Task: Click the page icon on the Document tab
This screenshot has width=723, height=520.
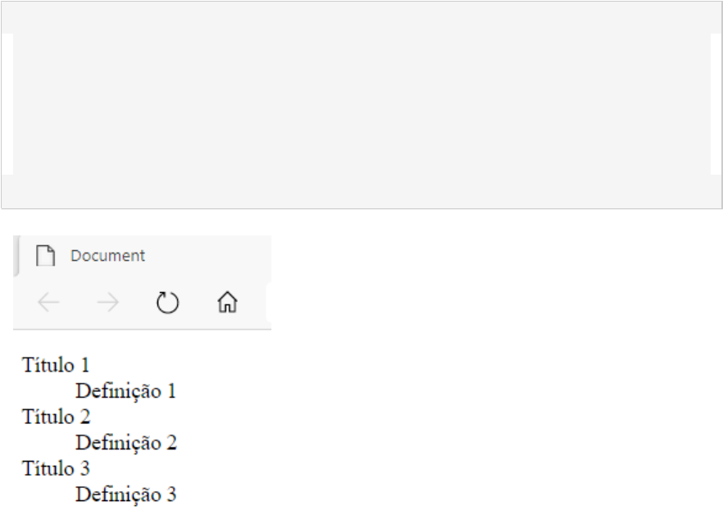Action: click(x=45, y=255)
